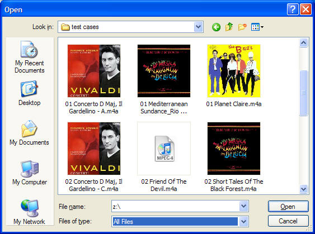The image size is (315, 234).
Task: Select 02 Short Tales Of The Black Forest thumbnail
Action: point(234,149)
